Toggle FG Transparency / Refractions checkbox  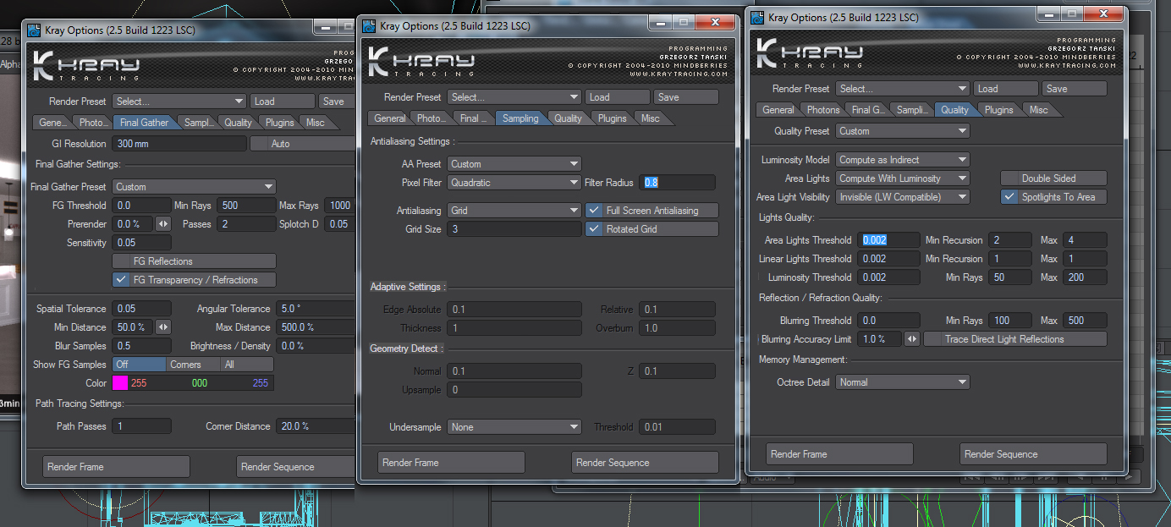click(194, 280)
